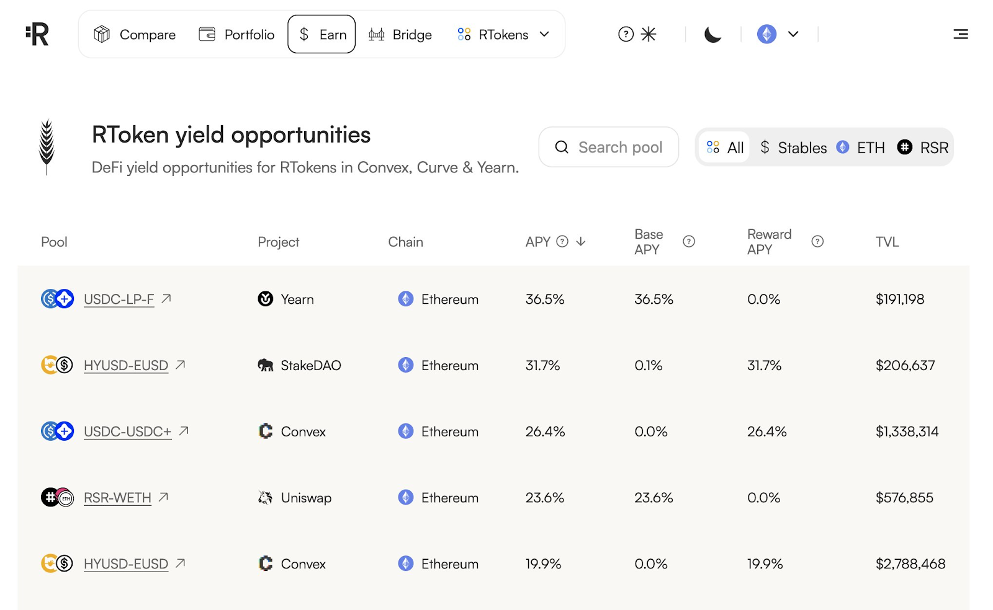This screenshot has height=610, width=993.
Task: Select the Stables filter
Action: [793, 148]
